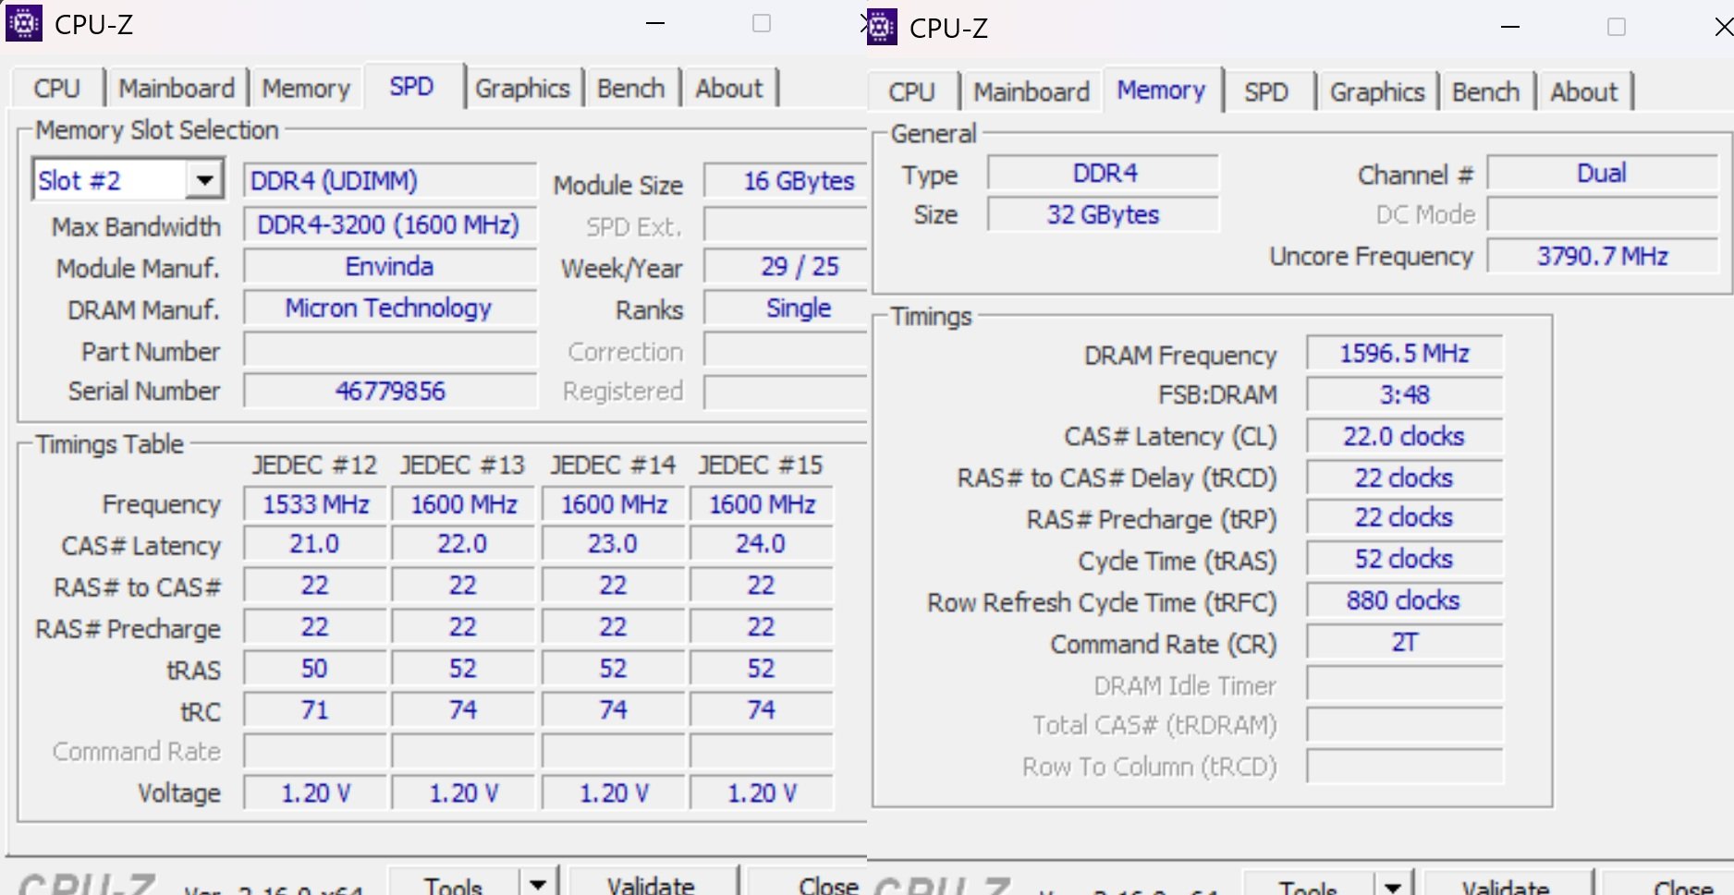Open Slot #2 dropdown arrow
The image size is (1734, 895).
pyautogui.click(x=205, y=180)
